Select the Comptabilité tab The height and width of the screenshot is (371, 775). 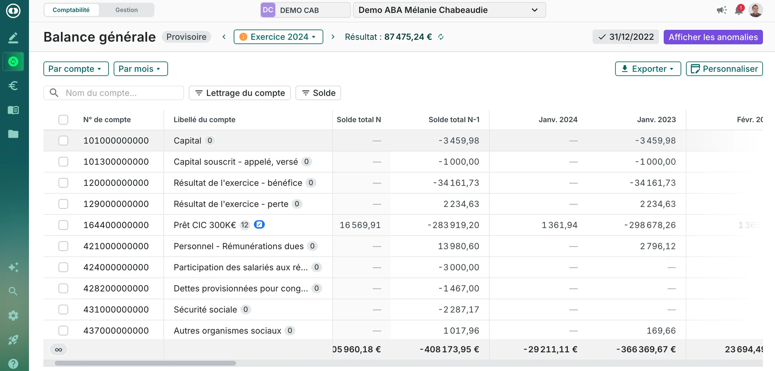tap(71, 10)
